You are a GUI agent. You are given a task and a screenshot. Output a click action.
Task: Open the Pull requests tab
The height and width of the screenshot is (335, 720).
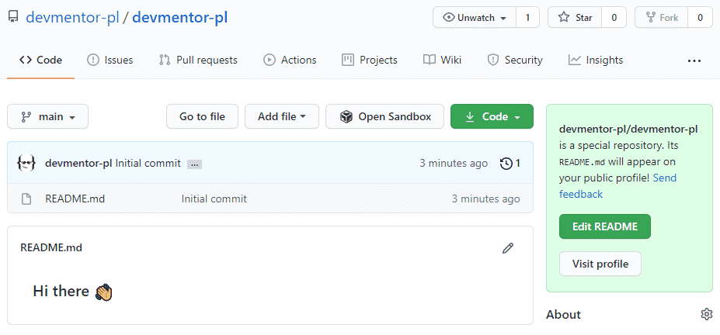tap(198, 60)
